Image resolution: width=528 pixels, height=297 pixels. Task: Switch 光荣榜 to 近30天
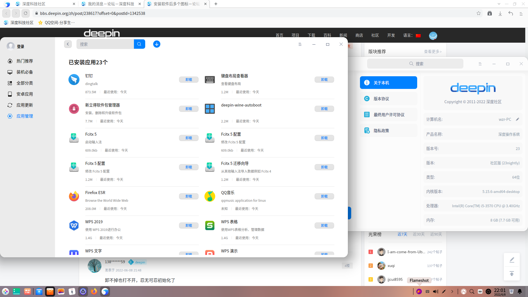click(419, 234)
